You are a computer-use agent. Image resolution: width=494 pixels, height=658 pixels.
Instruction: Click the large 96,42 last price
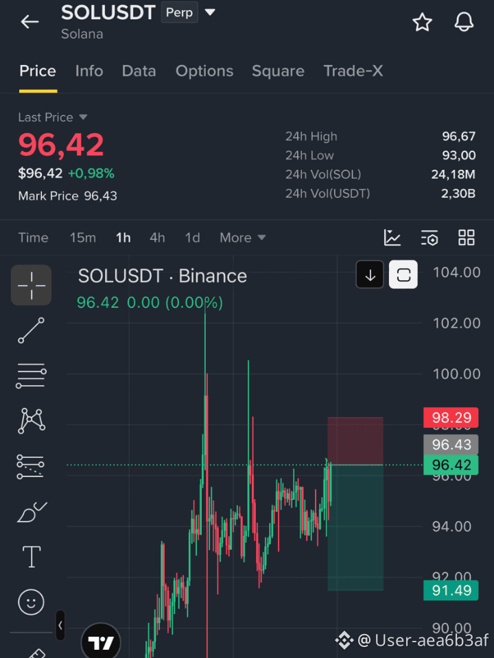point(61,145)
